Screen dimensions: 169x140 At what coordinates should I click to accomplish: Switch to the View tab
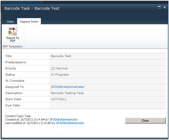[10, 22]
